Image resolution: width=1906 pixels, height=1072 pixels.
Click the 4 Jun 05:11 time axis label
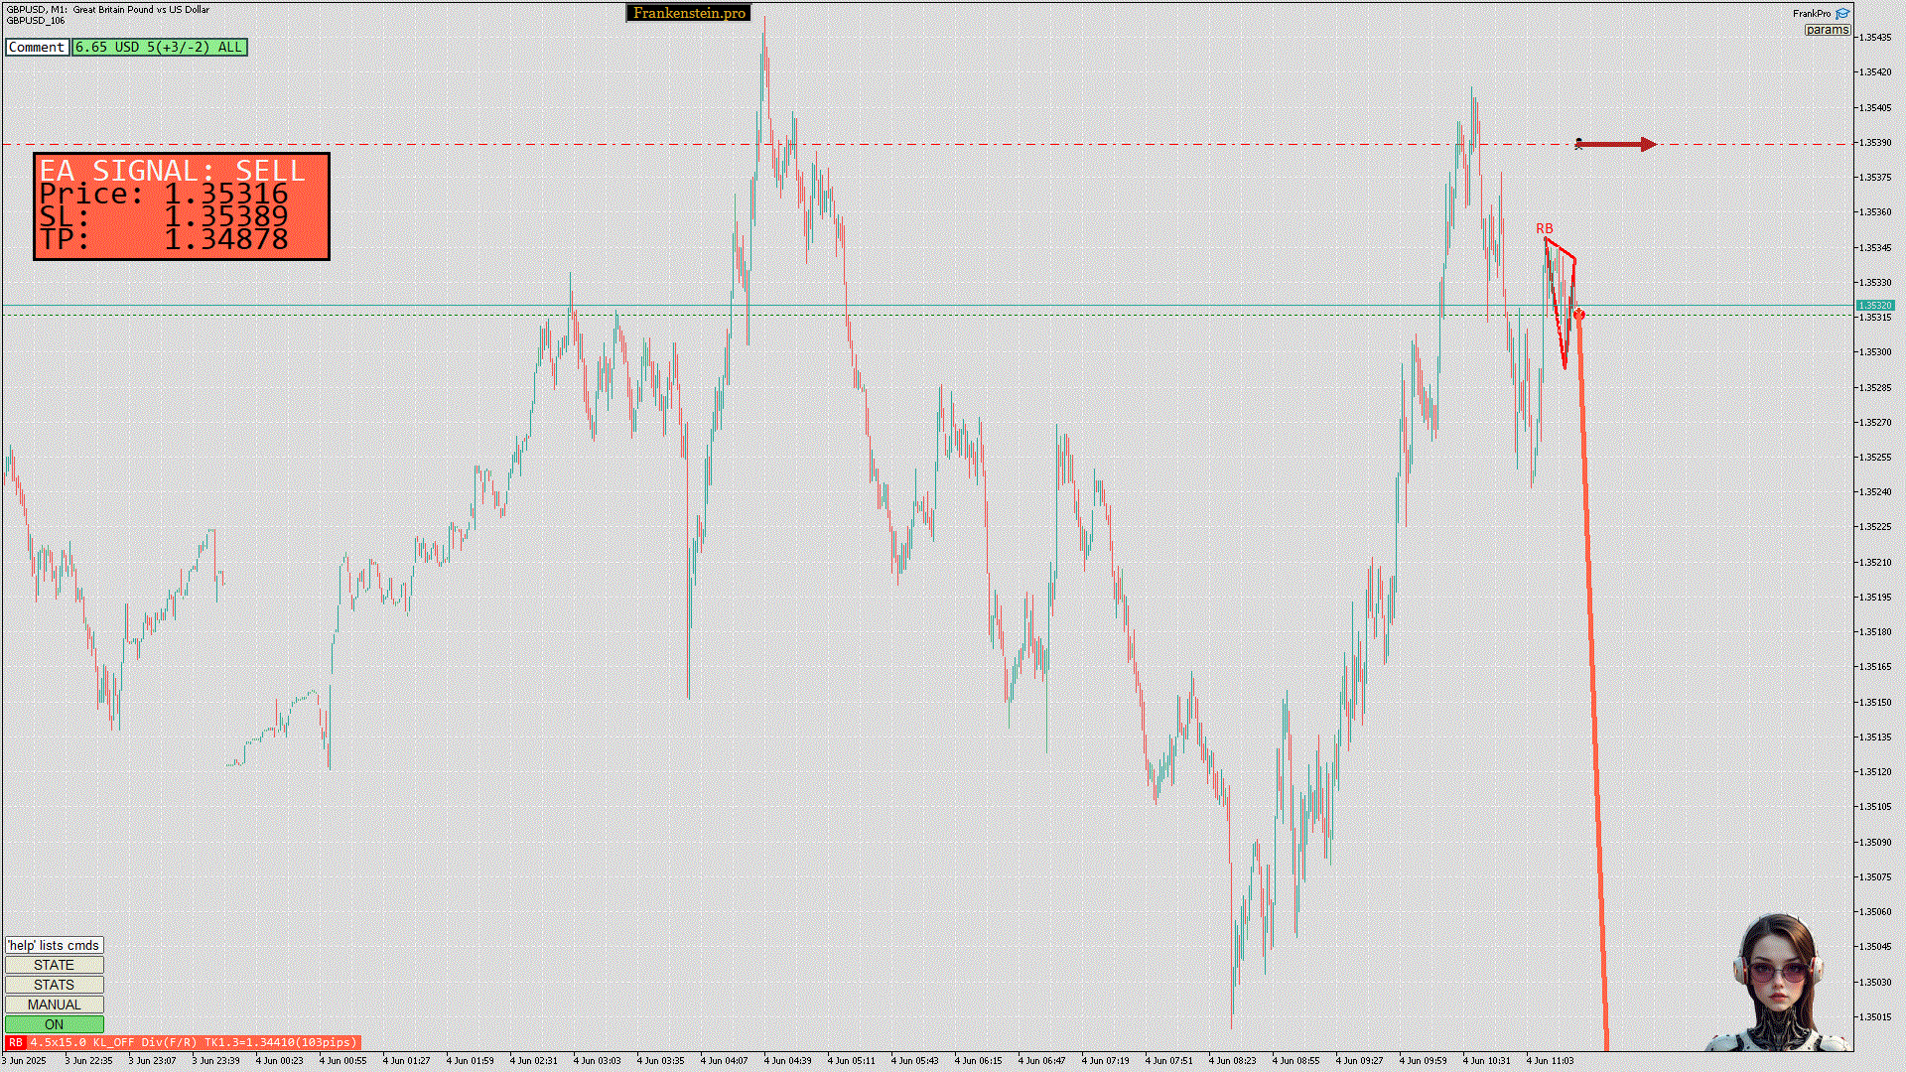[x=851, y=1060]
